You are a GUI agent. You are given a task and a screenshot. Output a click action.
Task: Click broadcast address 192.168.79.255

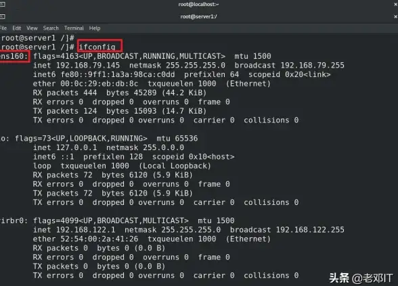coord(313,66)
